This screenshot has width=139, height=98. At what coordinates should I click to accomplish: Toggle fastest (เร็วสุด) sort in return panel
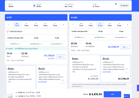[121, 31]
